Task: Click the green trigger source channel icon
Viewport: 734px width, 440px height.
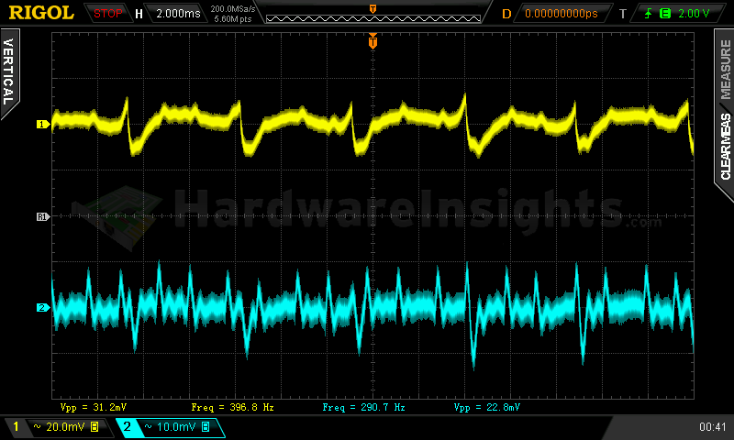Action: click(x=666, y=14)
